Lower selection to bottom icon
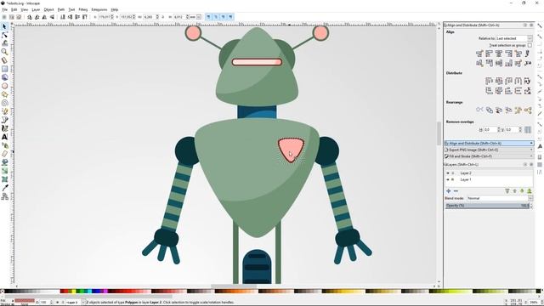This screenshot has width=544, height=306. [x=63, y=17]
